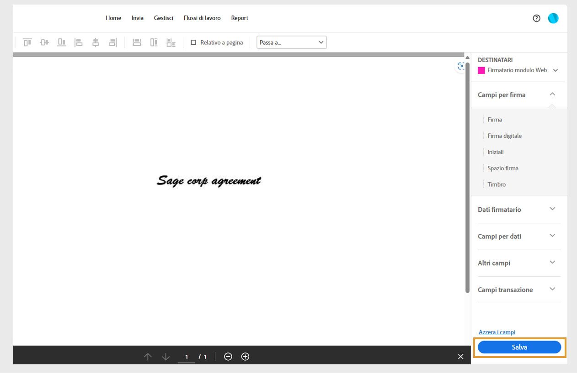The width and height of the screenshot is (577, 373).
Task: Open the user profile avatar
Action: 553,18
